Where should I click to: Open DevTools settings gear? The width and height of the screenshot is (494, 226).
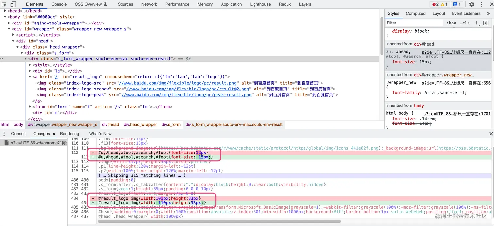[x=472, y=4]
